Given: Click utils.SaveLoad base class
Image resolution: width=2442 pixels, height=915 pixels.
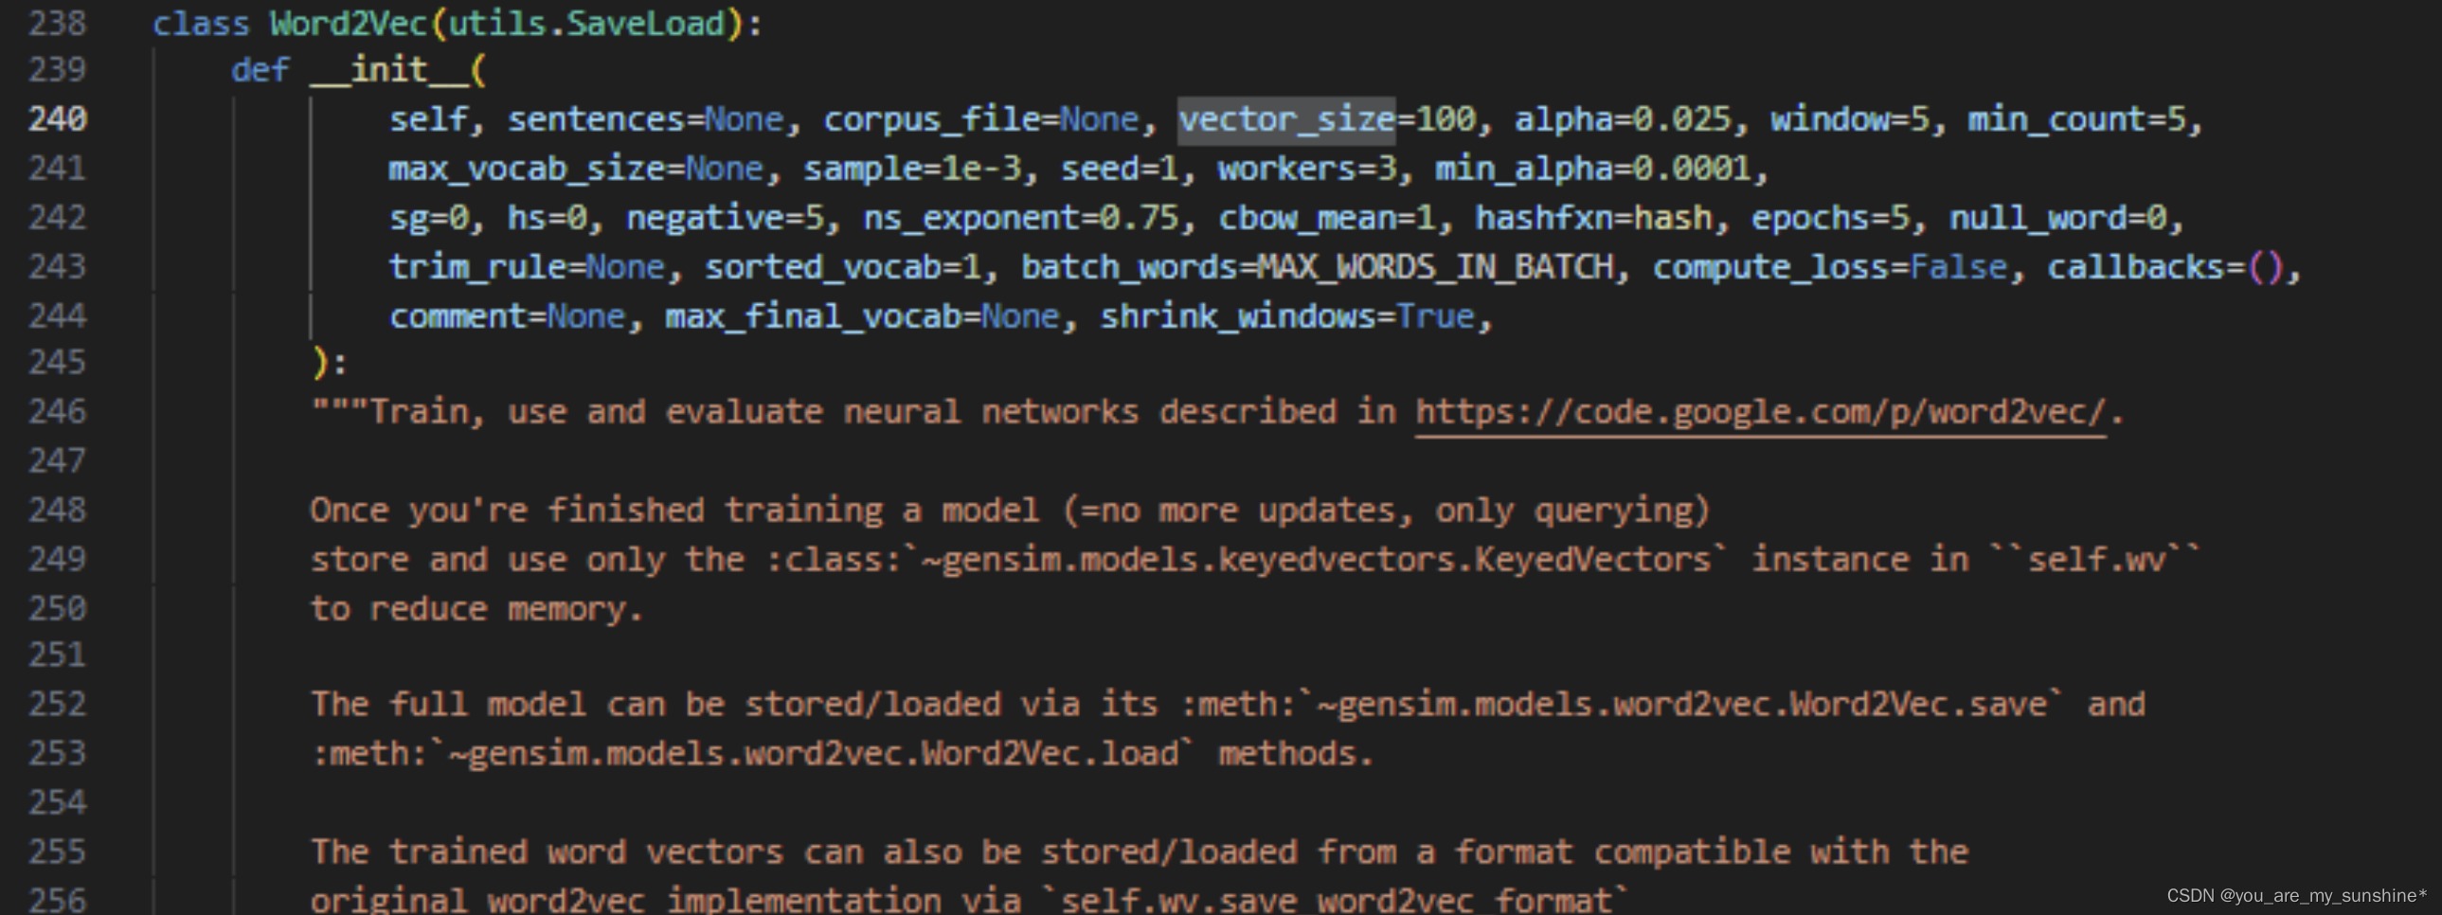Looking at the screenshot, I should [x=586, y=23].
